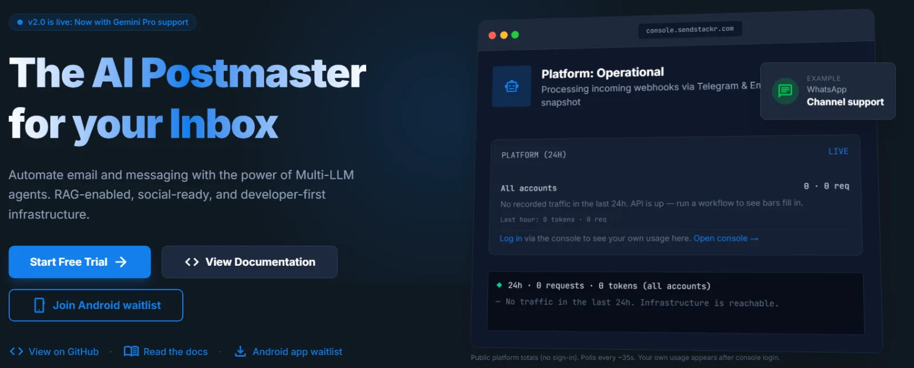
Task: Click the green WhatsApp chat icon
Action: [x=785, y=91]
